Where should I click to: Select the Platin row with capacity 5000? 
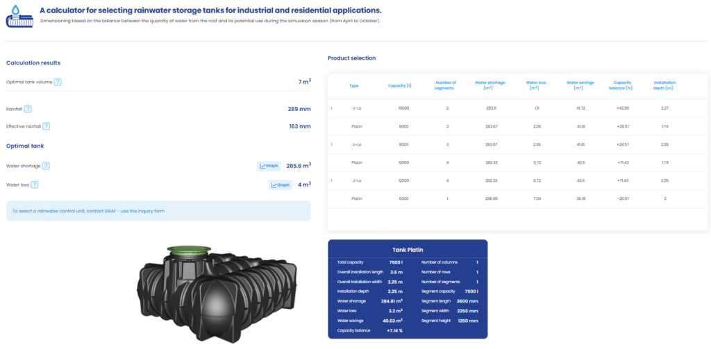pyautogui.click(x=517, y=199)
